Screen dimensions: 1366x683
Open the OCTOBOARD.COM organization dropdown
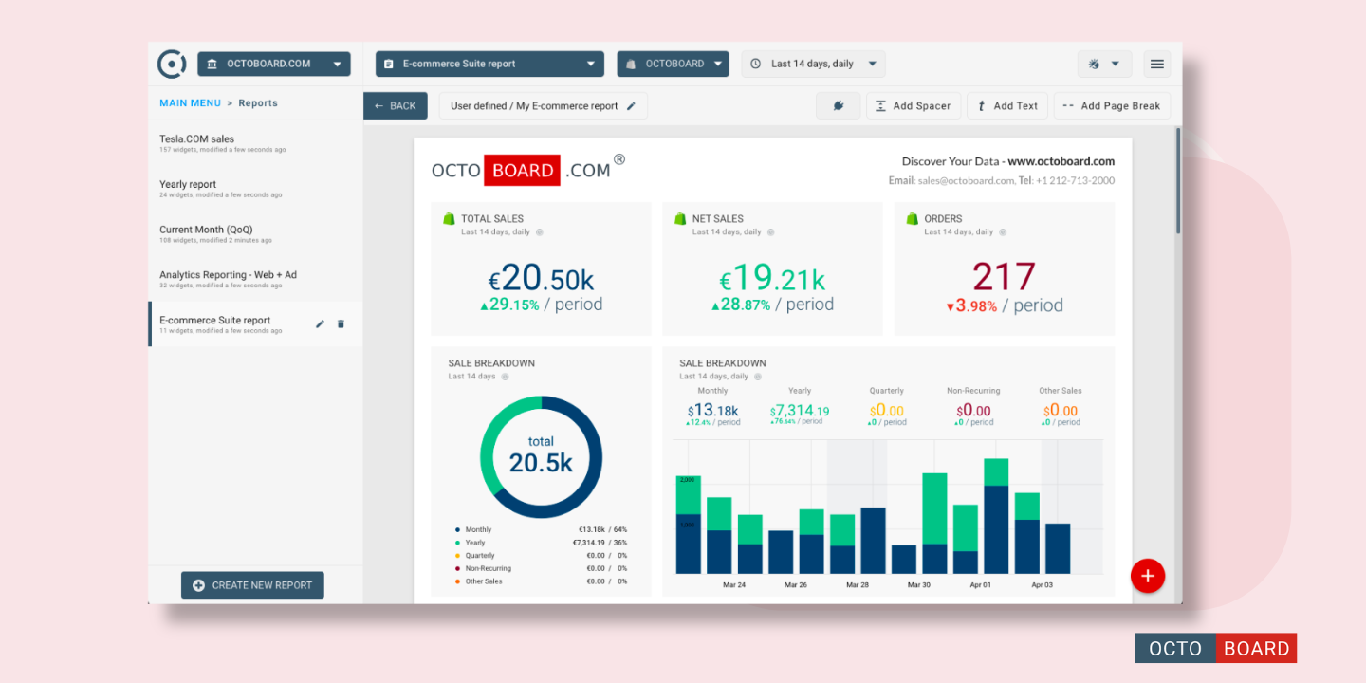tap(274, 65)
